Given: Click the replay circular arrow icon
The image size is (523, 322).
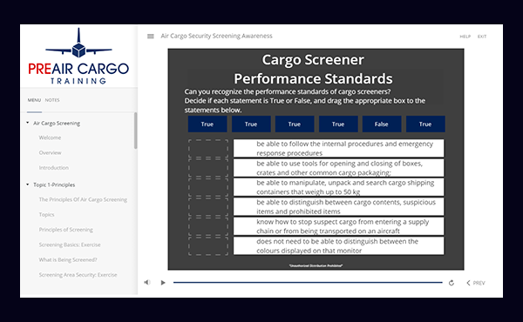Looking at the screenshot, I should click(452, 283).
